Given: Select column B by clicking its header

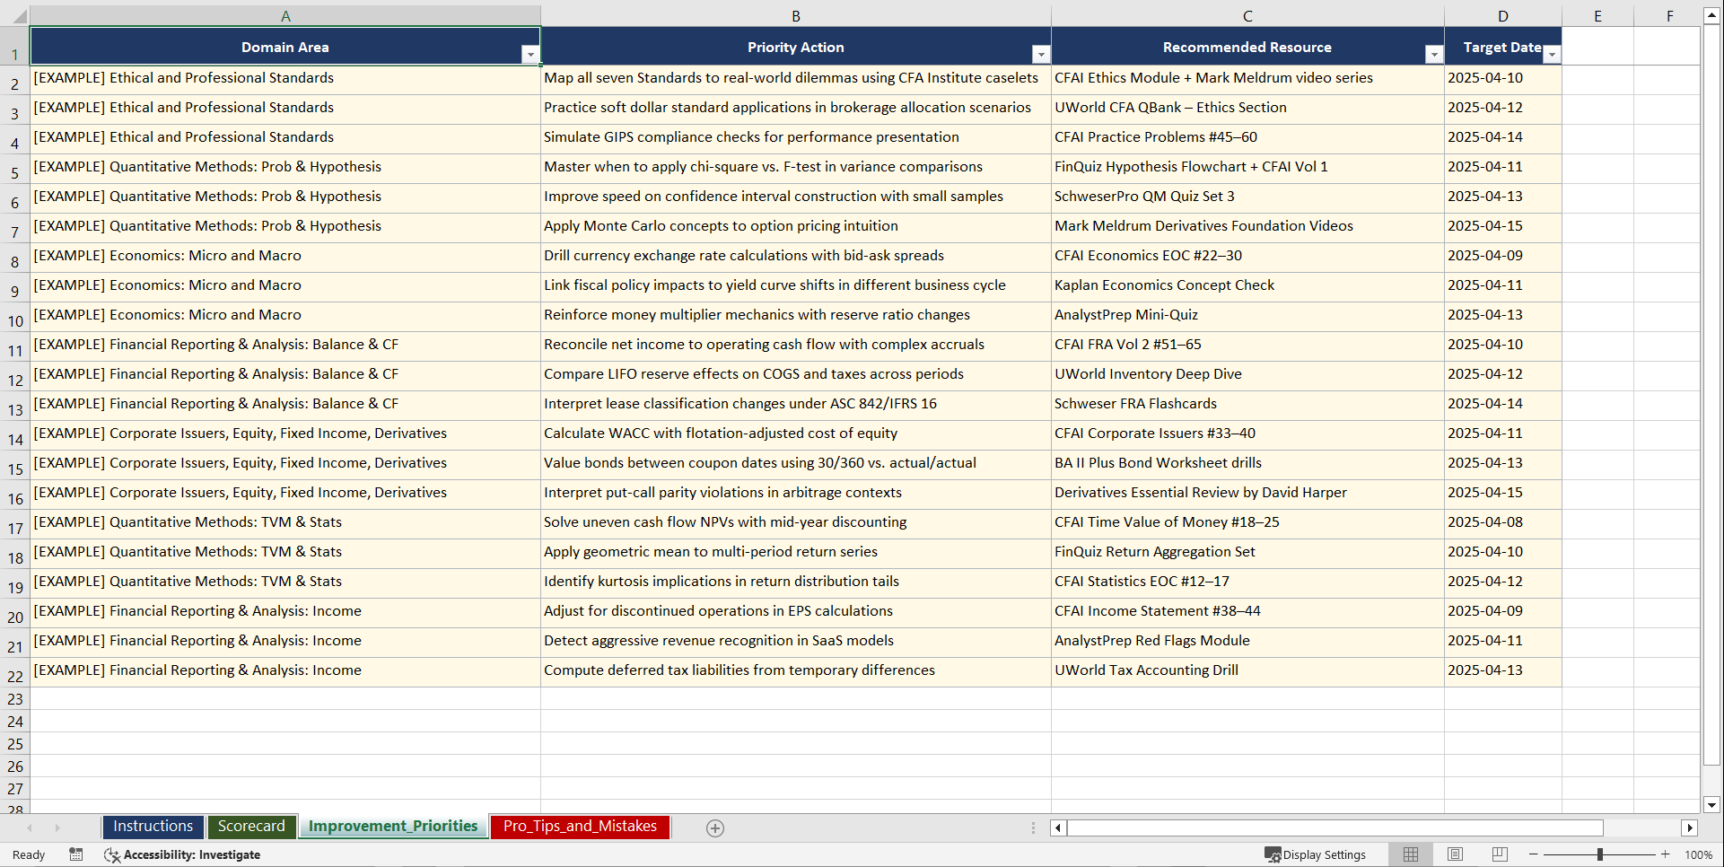Looking at the screenshot, I should [x=795, y=15].
